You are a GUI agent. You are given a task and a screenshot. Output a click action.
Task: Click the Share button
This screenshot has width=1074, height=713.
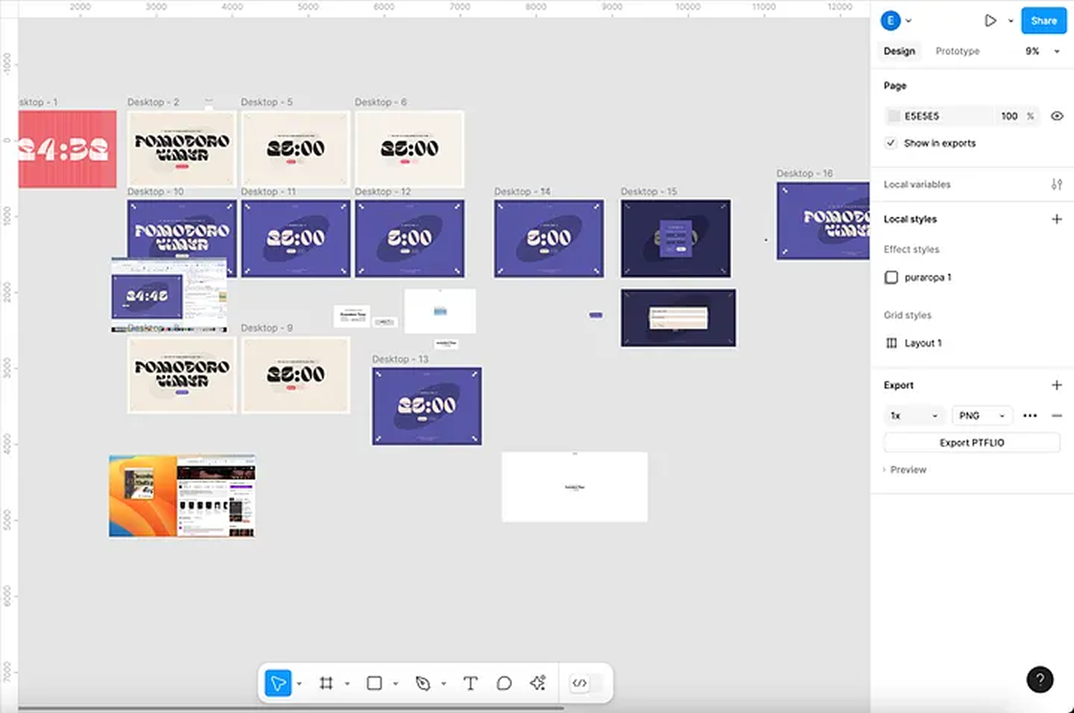1043,20
